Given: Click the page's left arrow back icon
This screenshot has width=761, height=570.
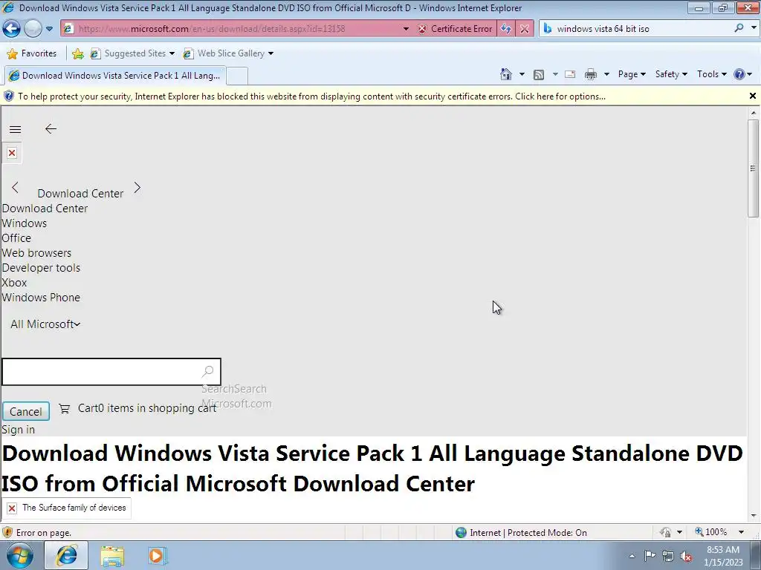Looking at the screenshot, I should pos(51,129).
